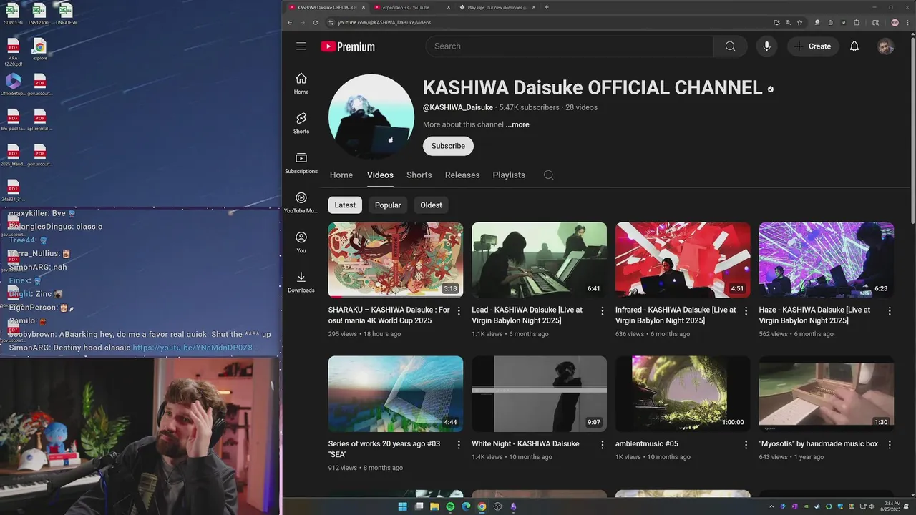916x515 pixels.
Task: Go back in Chrome
Action: [x=290, y=23]
